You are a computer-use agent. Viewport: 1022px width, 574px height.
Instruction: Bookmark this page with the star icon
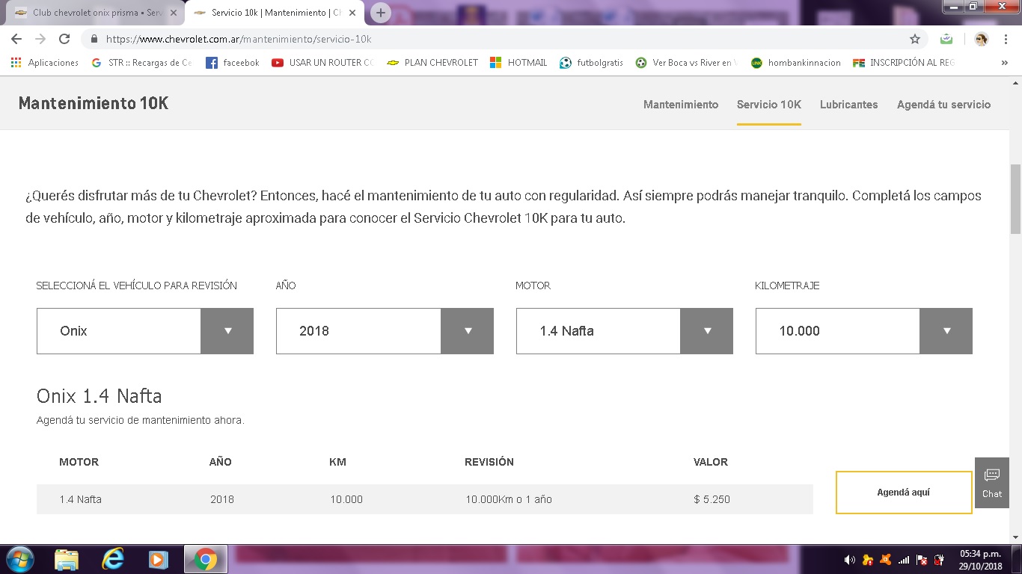[914, 39]
